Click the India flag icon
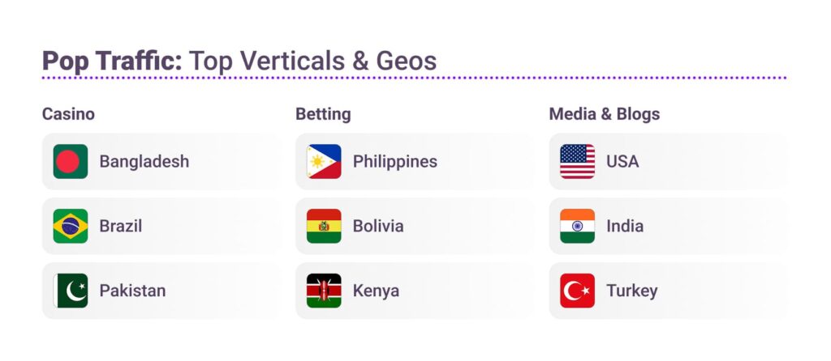831x361 pixels. coord(577,227)
